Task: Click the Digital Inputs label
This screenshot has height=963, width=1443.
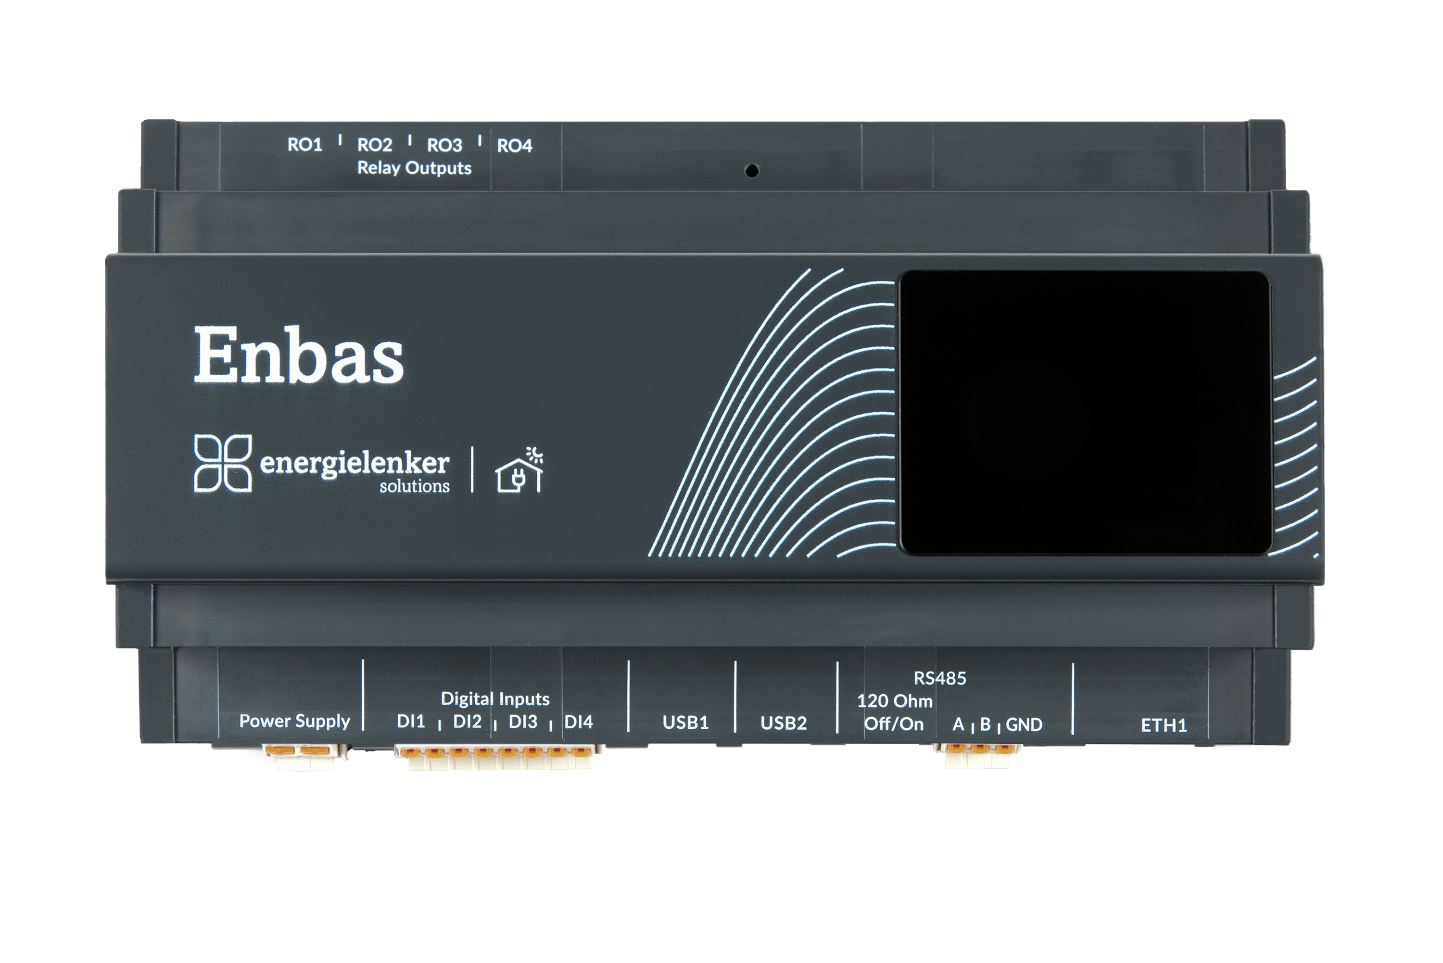Action: coord(495,699)
